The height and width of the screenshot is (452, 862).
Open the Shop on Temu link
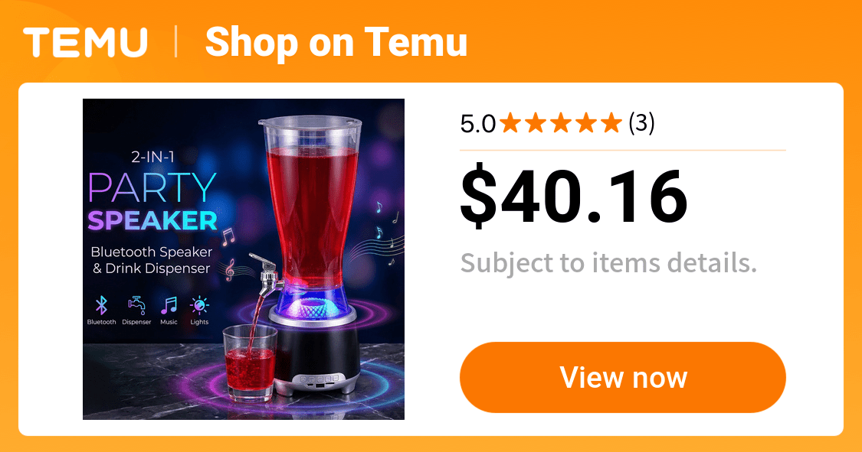(336, 42)
